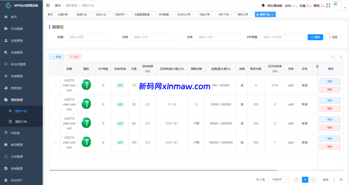349x185 pixels.
Task: Click the 首页 dashboard sidebar icon
Action: click(x=6, y=17)
